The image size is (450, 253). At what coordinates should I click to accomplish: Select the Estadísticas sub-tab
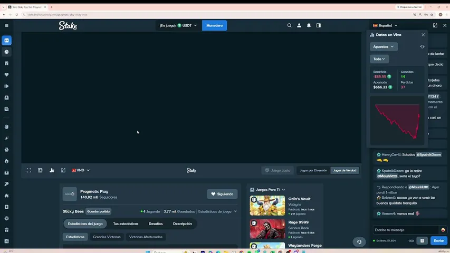pyautogui.click(x=75, y=237)
